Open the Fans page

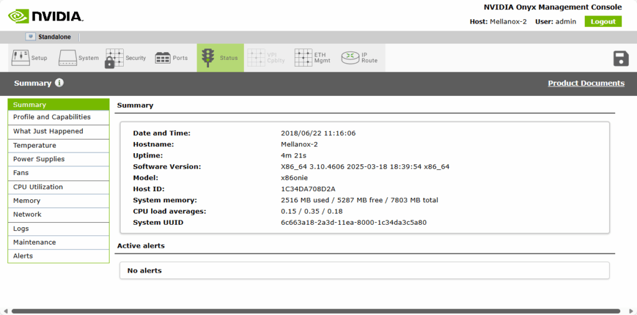tap(58, 173)
